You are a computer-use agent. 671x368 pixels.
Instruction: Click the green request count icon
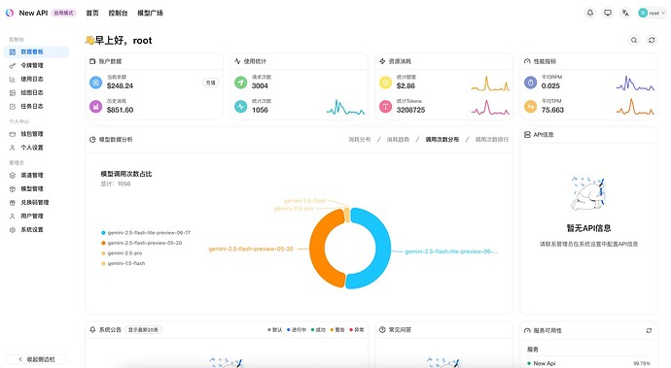240,83
